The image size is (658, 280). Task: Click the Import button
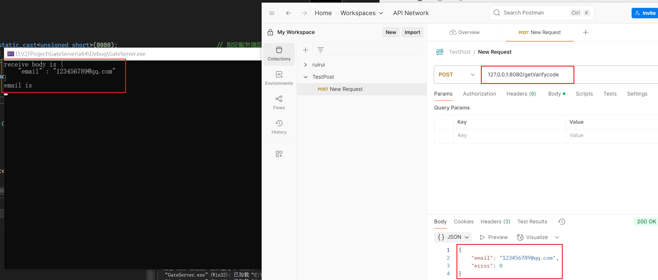(412, 32)
